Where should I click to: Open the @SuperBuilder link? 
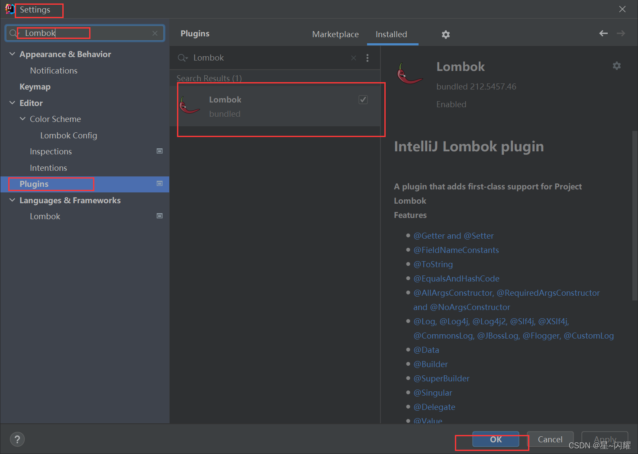pyautogui.click(x=441, y=378)
